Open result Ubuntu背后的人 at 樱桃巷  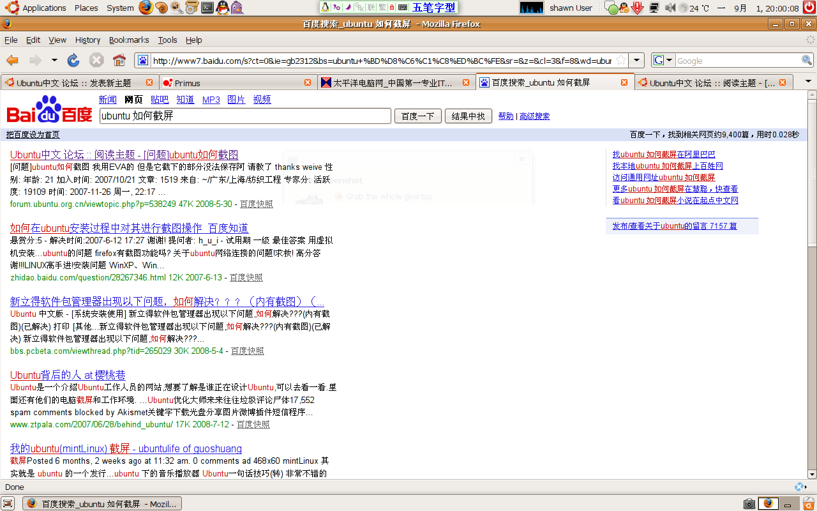tap(68, 375)
